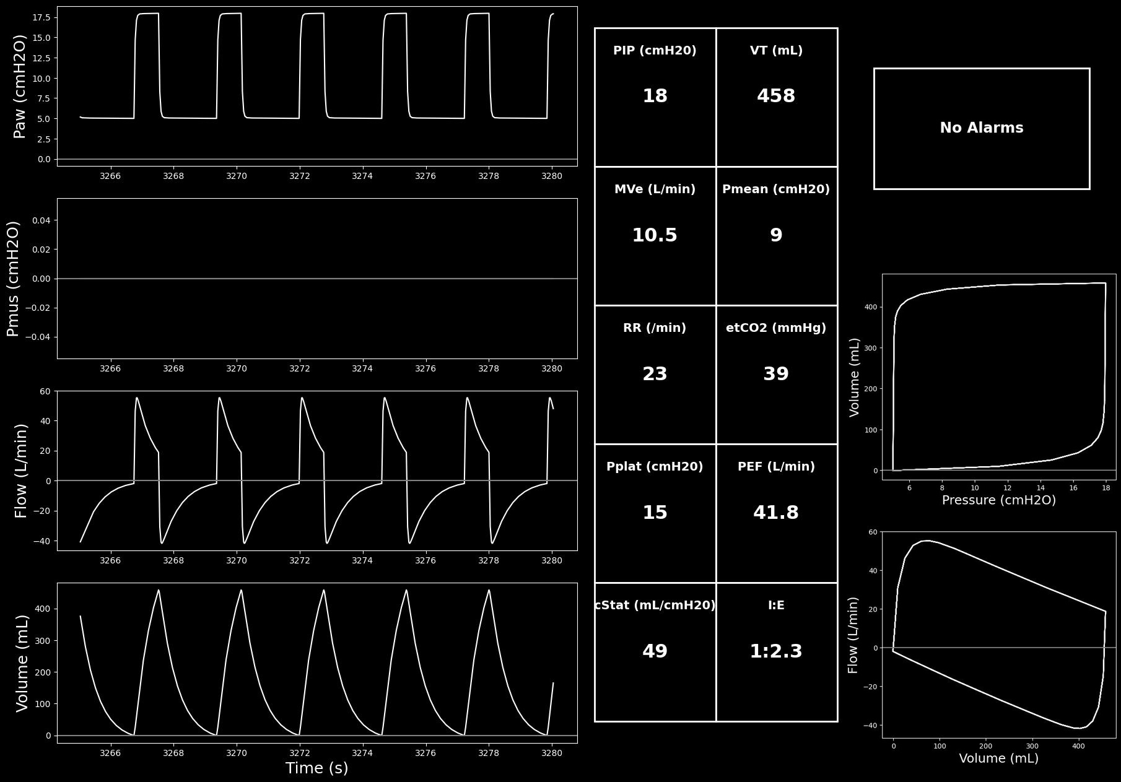Click the minute ventilation value 10.5
Viewport: 1121px width, 782px height.
[x=655, y=235]
